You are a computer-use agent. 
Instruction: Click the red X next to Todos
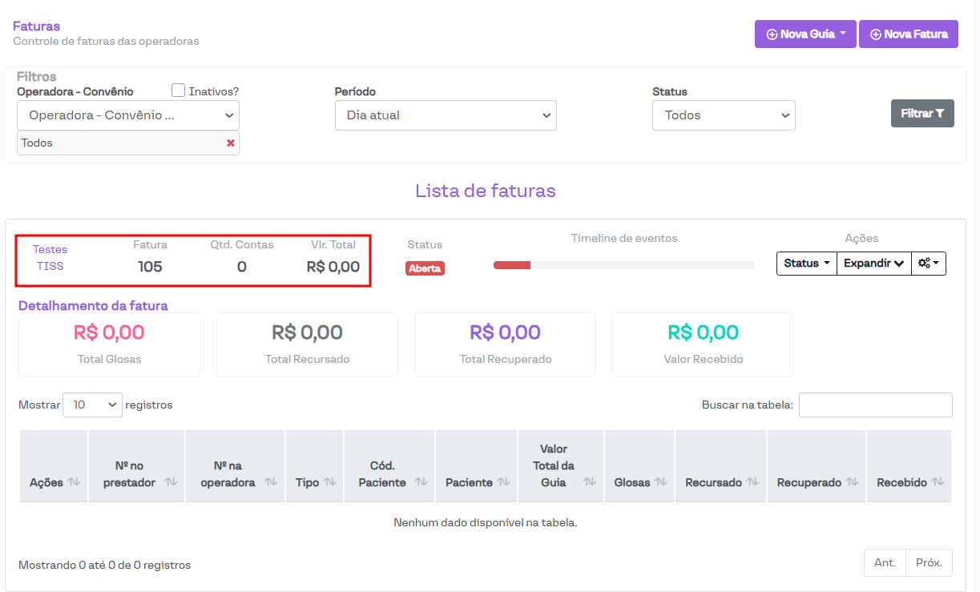231,143
